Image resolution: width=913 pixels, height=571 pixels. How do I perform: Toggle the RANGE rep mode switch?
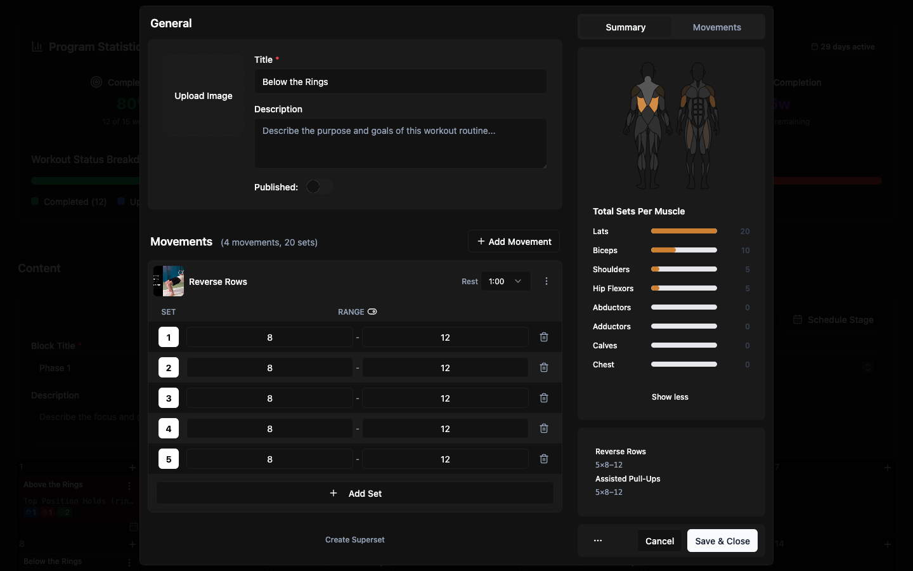(x=372, y=312)
